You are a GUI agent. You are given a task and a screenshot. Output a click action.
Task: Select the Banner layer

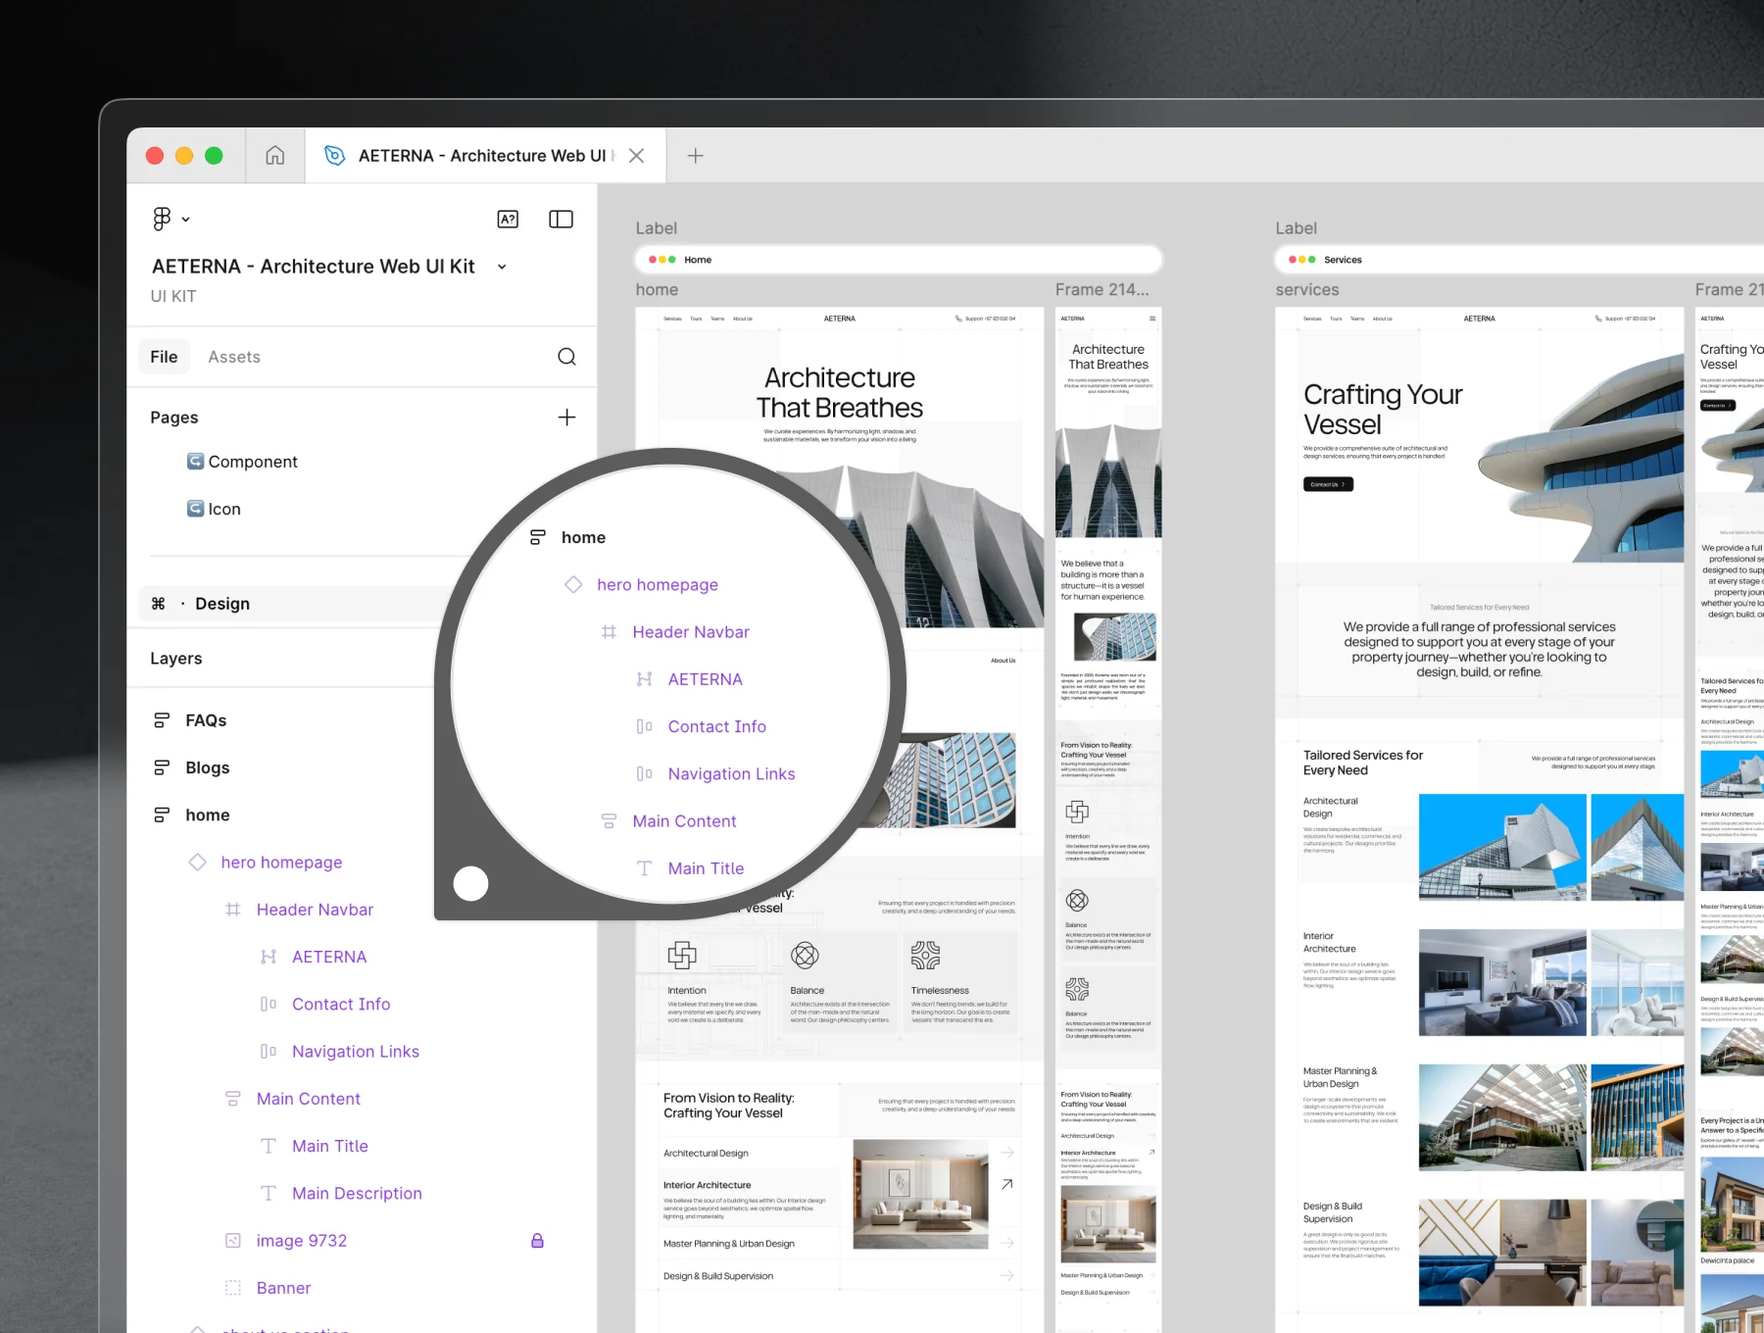pos(284,1288)
